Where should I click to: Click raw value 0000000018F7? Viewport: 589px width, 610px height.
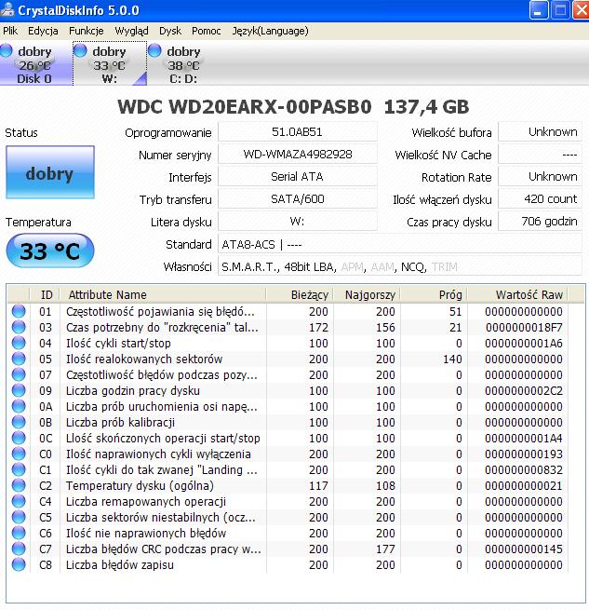click(x=524, y=328)
